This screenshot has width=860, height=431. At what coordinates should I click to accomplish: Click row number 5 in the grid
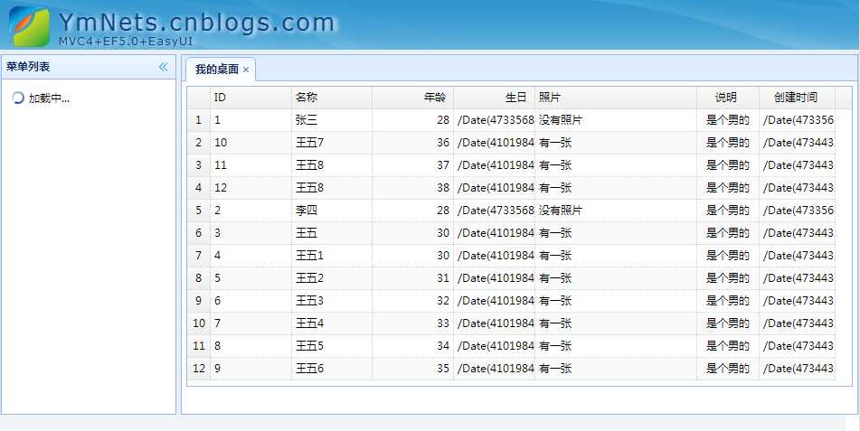pyautogui.click(x=199, y=210)
